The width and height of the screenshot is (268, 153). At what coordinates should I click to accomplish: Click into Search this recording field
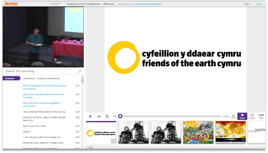pyautogui.click(x=41, y=71)
